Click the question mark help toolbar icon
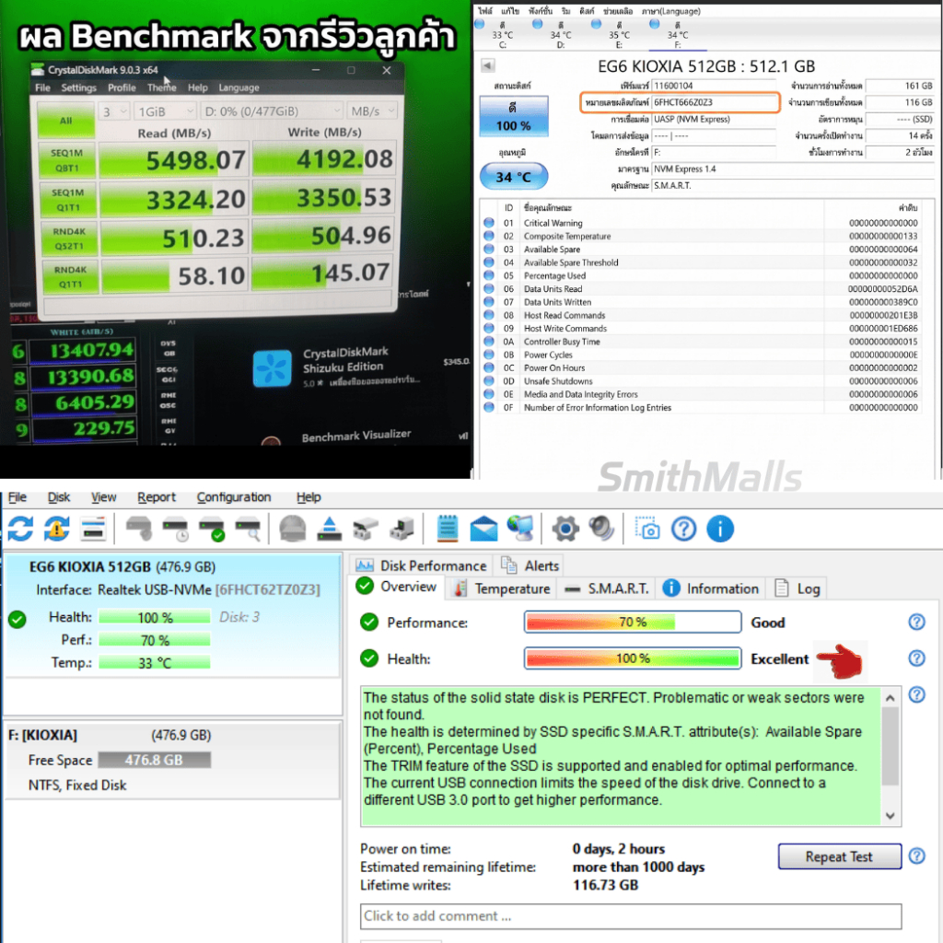The width and height of the screenshot is (943, 943). click(x=684, y=530)
